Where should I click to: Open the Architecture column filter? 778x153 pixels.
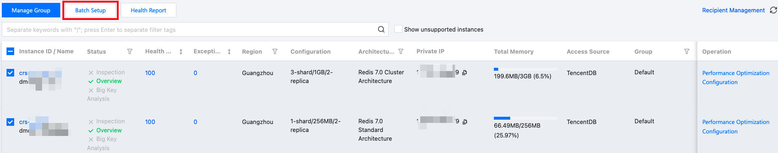pos(401,51)
